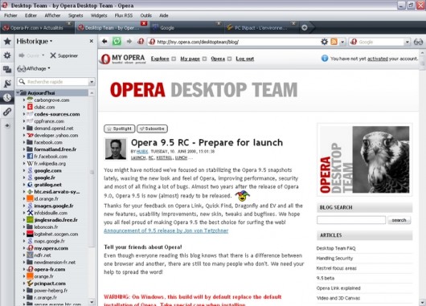Click the falcon Opera Desktop Team image

point(364,160)
